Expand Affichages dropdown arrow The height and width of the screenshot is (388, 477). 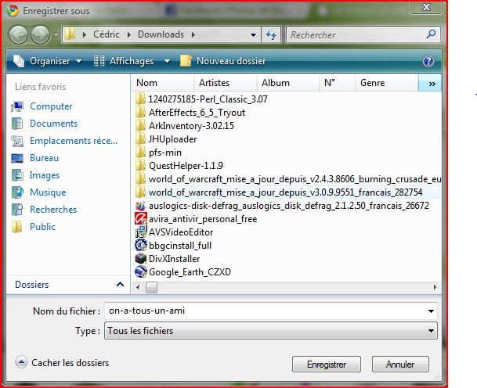pos(167,61)
